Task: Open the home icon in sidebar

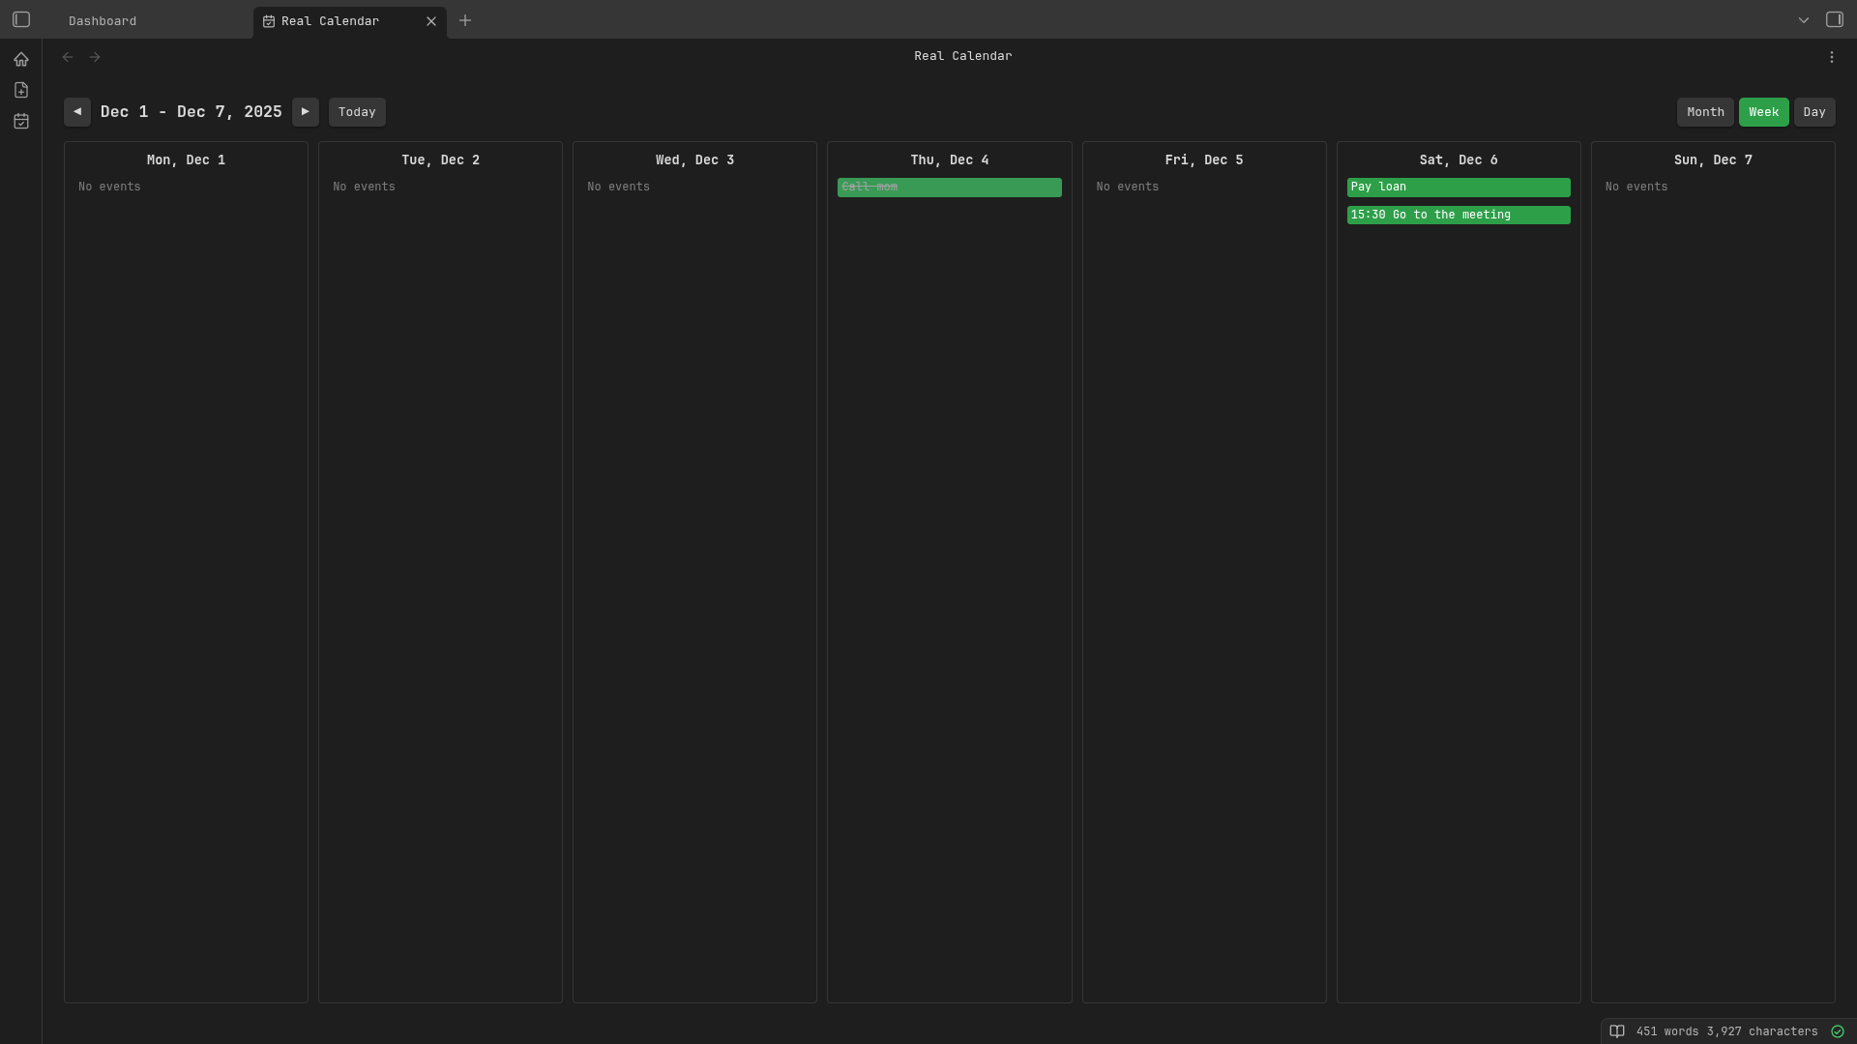Action: coord(21,59)
